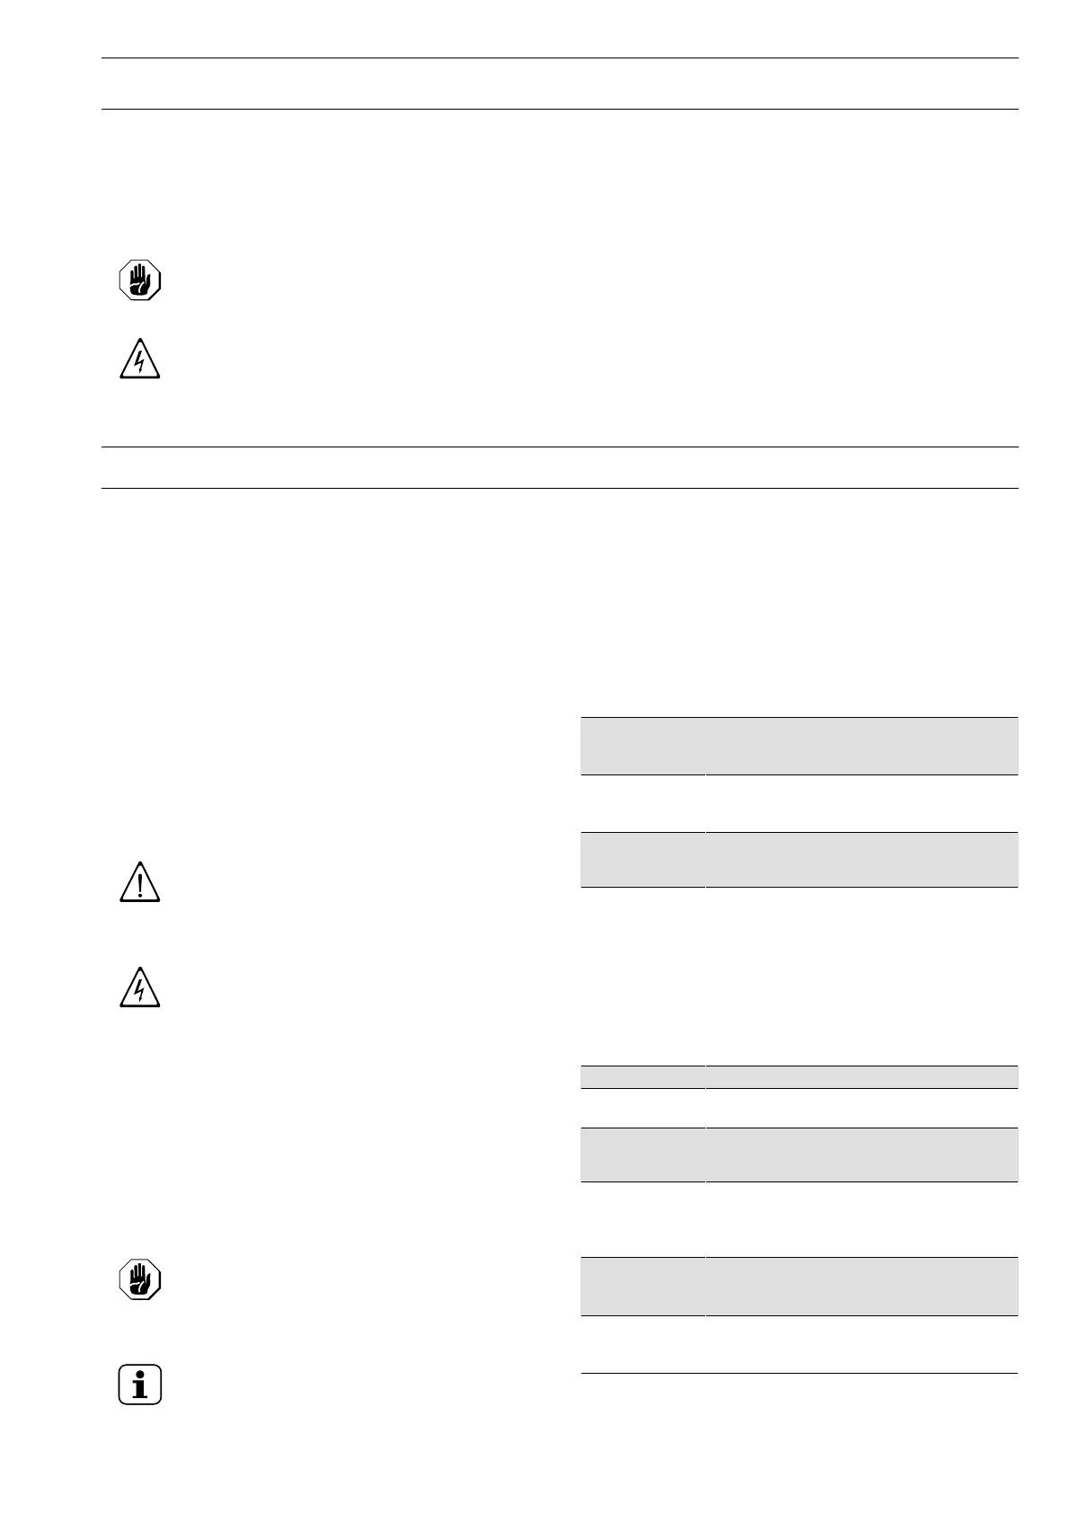The height and width of the screenshot is (1513, 1070).
Task: Select upper table's last shaded row, right cell
Action: 862,860
